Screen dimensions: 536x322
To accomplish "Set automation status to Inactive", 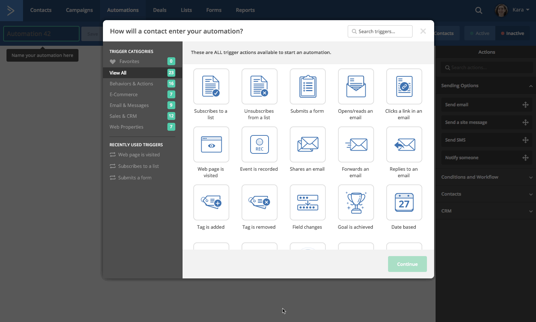I will (x=512, y=33).
